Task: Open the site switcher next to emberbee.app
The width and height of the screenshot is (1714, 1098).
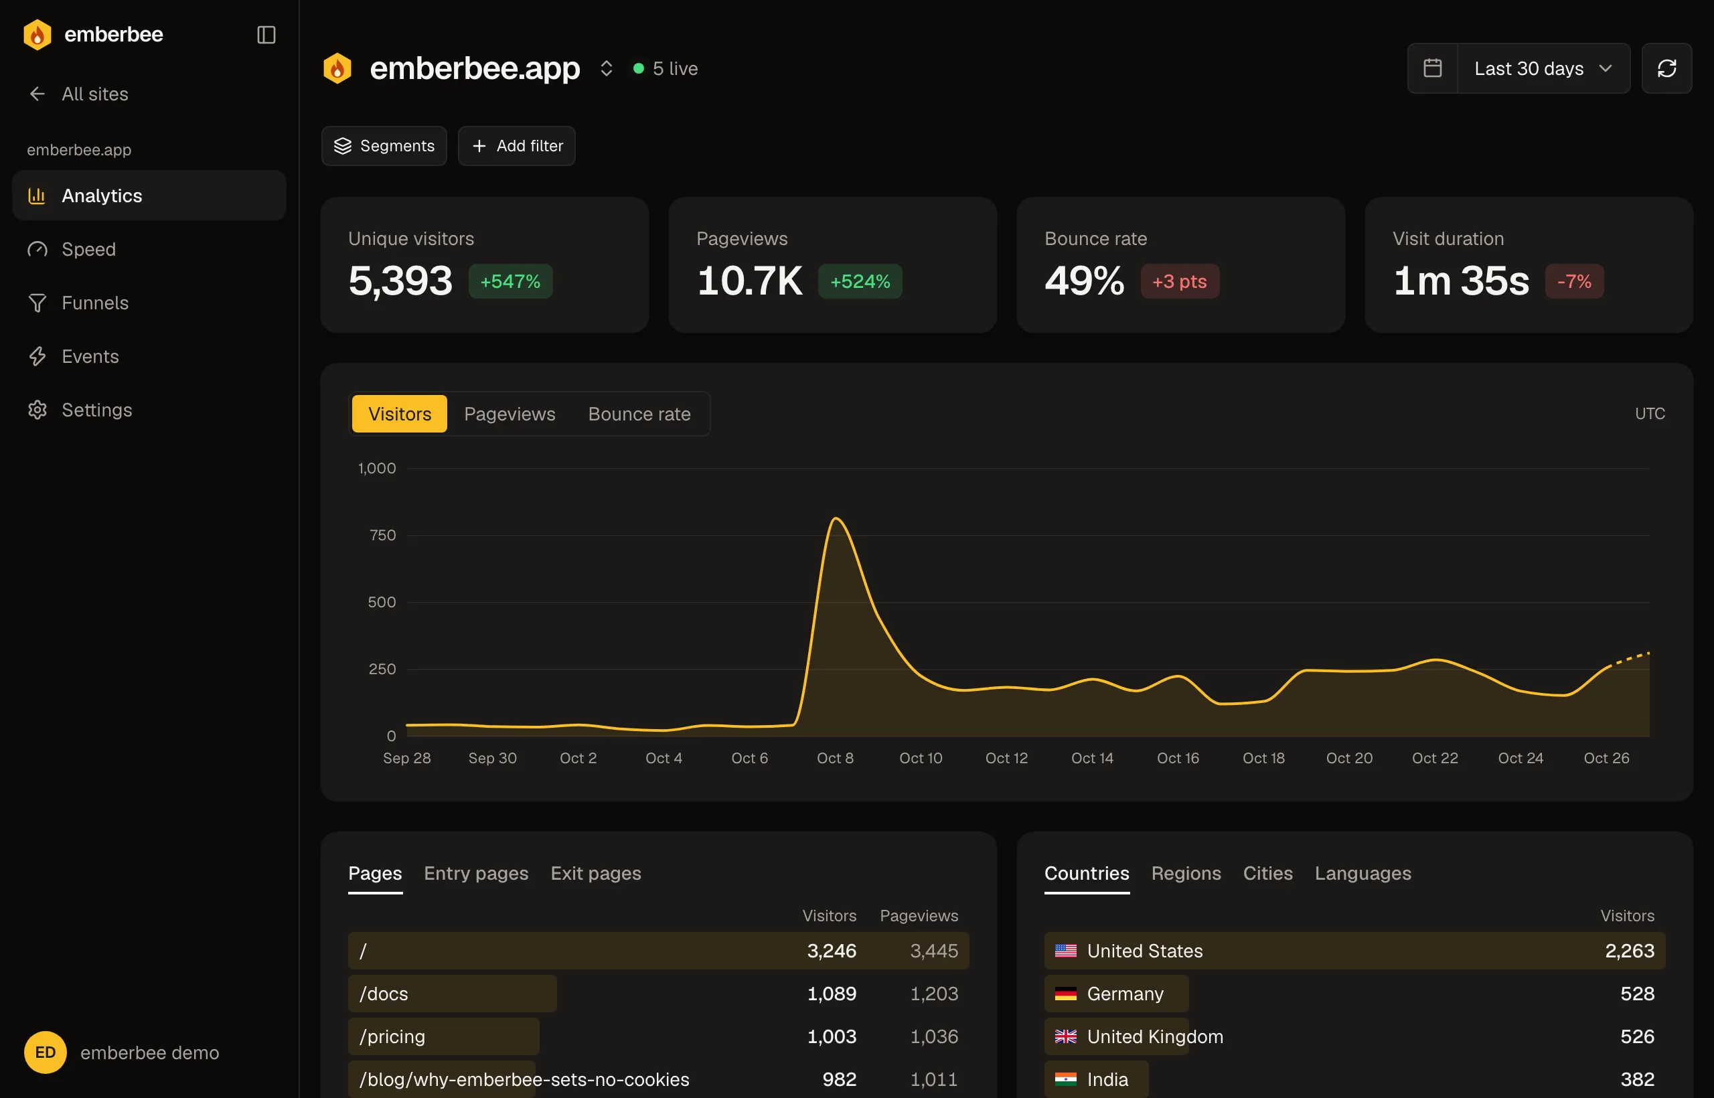Action: coord(606,68)
